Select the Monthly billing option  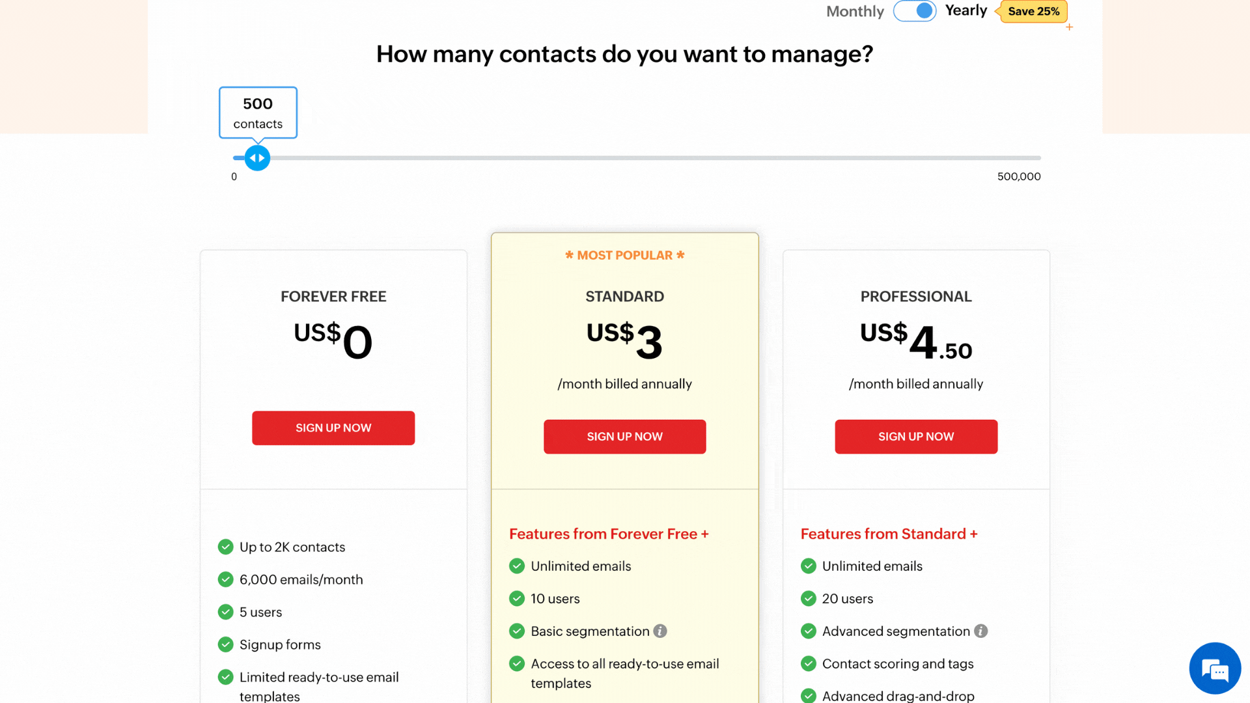pos(855,11)
